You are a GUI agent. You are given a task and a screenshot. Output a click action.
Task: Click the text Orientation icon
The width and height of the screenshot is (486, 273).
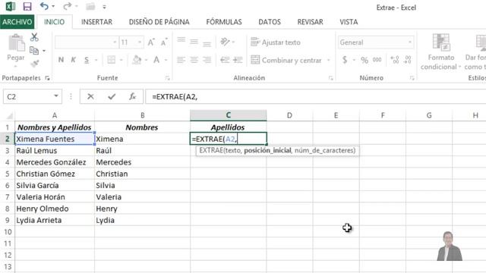point(226,42)
